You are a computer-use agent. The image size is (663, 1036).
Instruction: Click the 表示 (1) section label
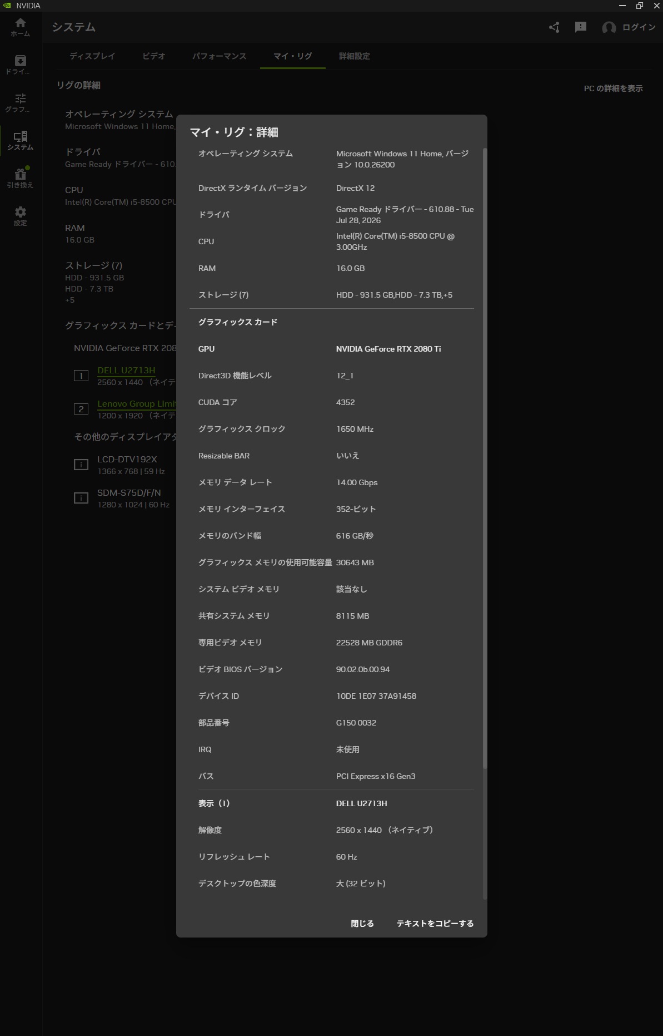[214, 803]
